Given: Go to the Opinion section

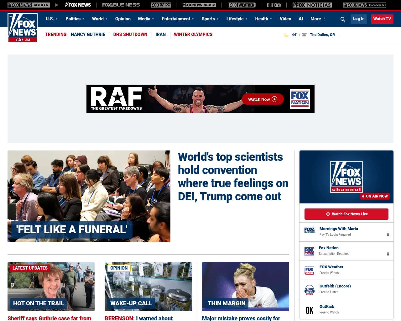Looking at the screenshot, I should 123,19.
